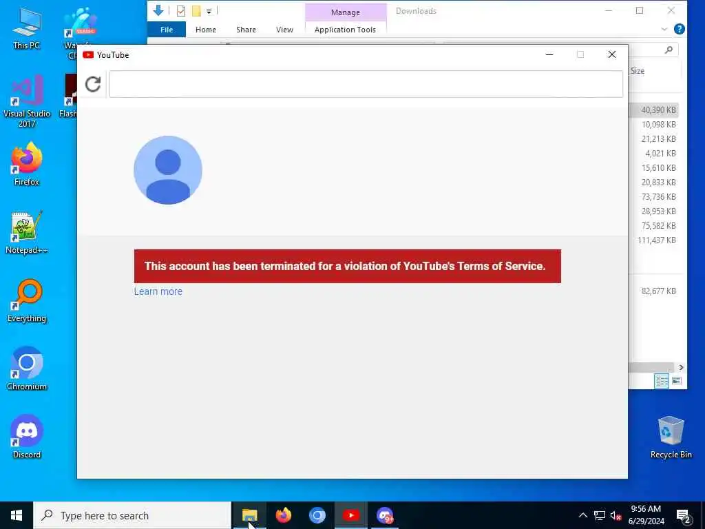
Task: Select the Visual Studio 2017 desktop shortcut
Action: (27, 101)
